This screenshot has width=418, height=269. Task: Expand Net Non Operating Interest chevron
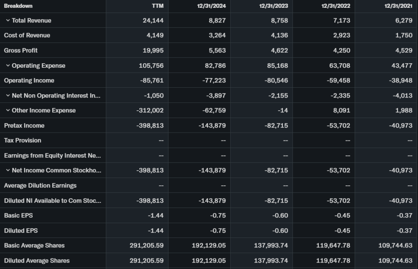tap(8, 96)
